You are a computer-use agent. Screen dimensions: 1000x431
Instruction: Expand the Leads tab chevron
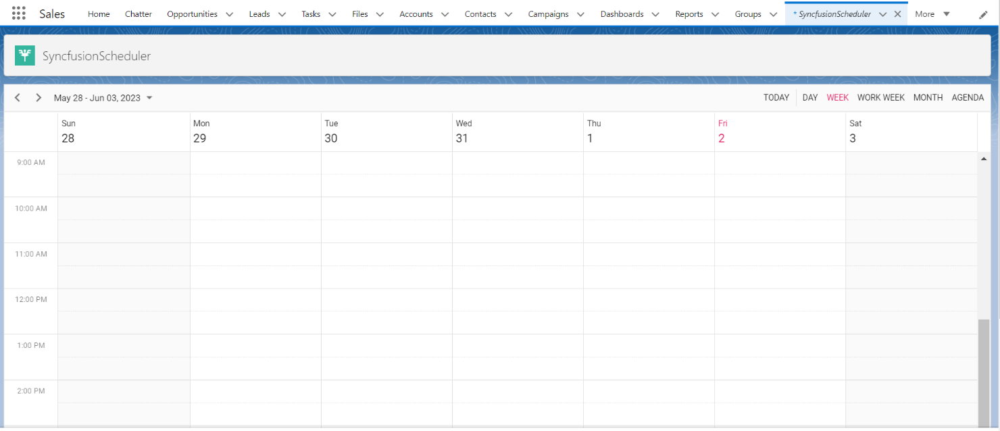[282, 14]
